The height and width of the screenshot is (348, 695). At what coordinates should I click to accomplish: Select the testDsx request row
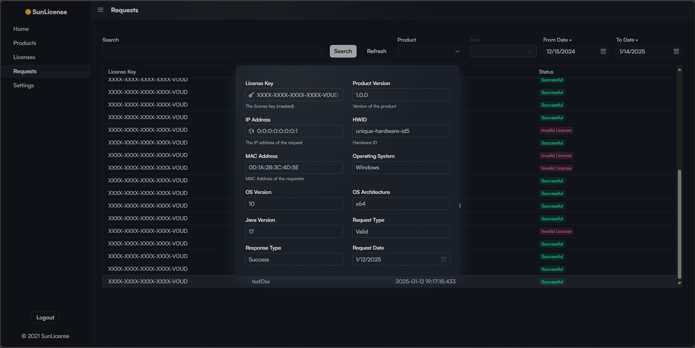[261, 282]
